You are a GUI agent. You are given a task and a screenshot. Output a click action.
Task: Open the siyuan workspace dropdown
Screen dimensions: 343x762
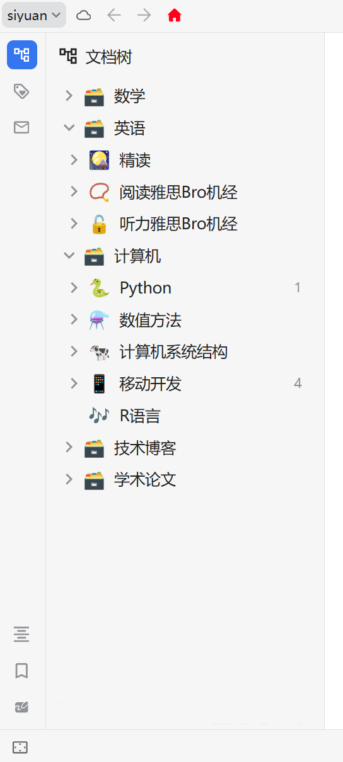coord(34,15)
